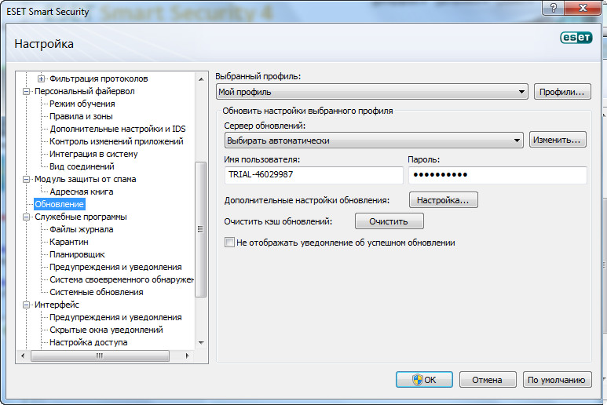Click the 'Отмена' button
The width and height of the screenshot is (607, 405).
488,380
